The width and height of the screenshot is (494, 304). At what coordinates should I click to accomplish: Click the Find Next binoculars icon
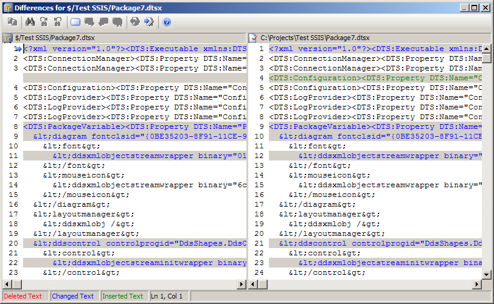click(44, 22)
